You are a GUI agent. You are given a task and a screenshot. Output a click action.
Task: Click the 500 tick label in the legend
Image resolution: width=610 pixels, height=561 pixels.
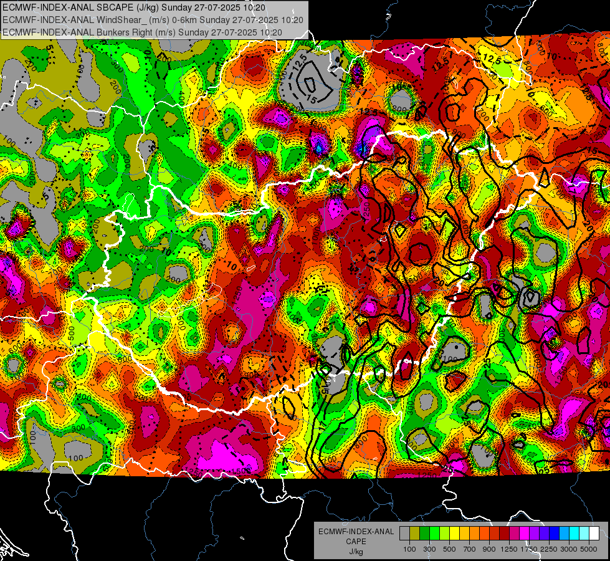click(x=449, y=549)
